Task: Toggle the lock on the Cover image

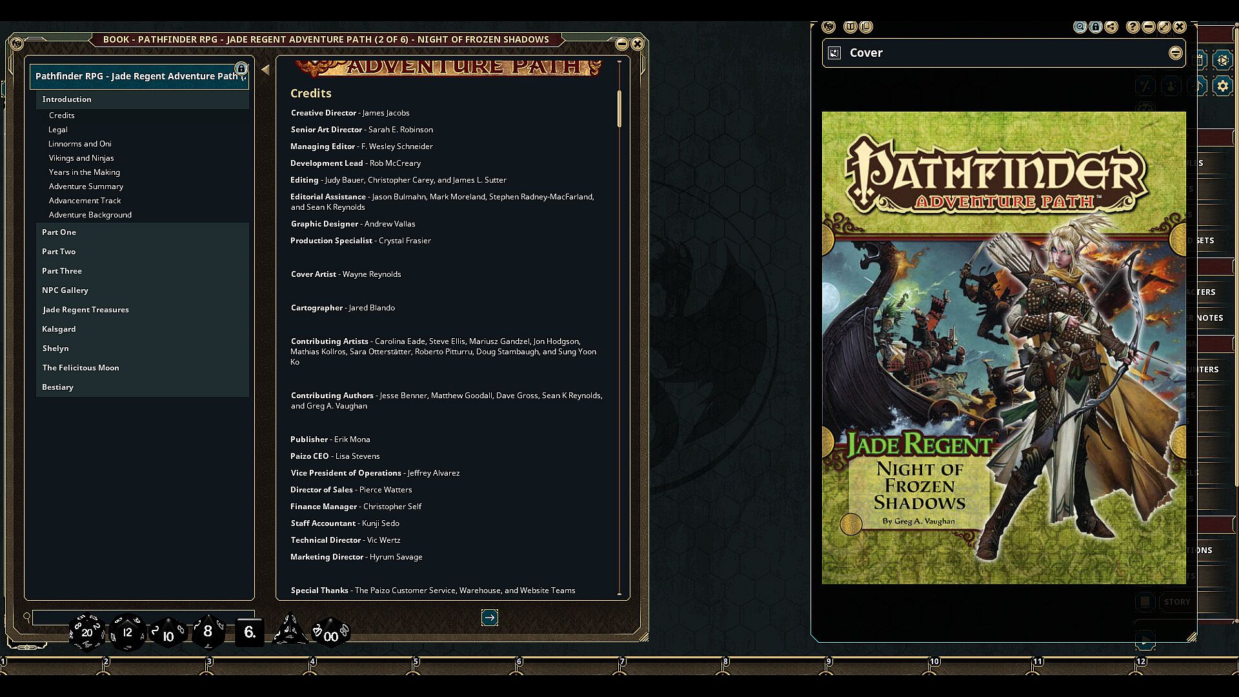Action: (x=1096, y=27)
